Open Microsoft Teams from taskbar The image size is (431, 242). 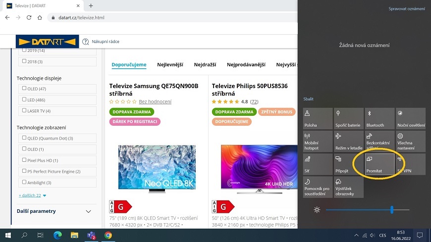point(91,236)
